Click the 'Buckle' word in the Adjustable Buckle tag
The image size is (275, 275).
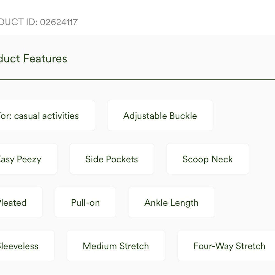[x=183, y=116]
